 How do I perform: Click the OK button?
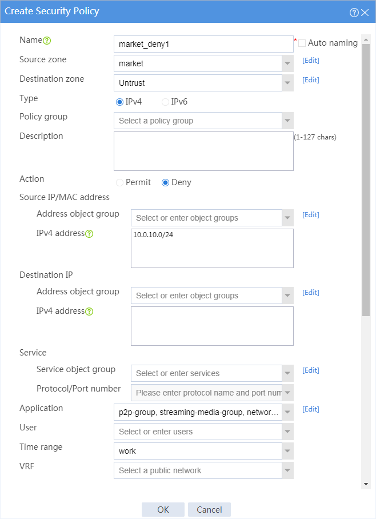(163, 509)
